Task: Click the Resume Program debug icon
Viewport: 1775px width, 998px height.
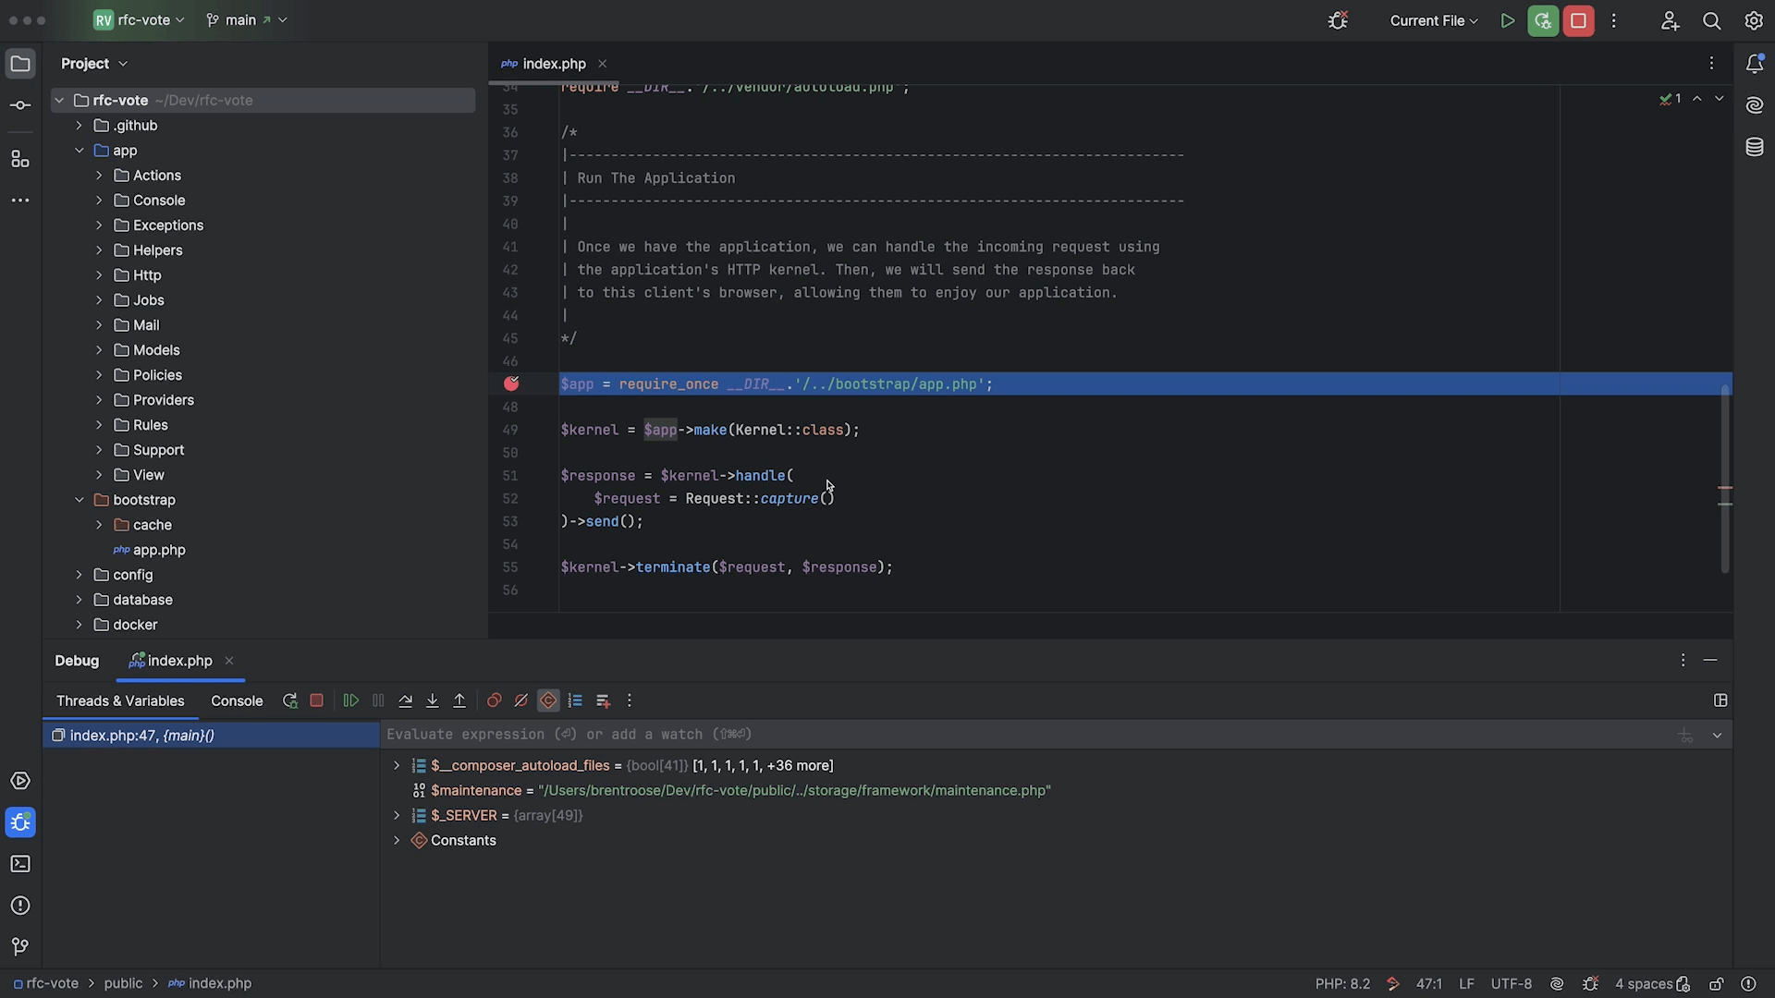Action: coord(350,701)
